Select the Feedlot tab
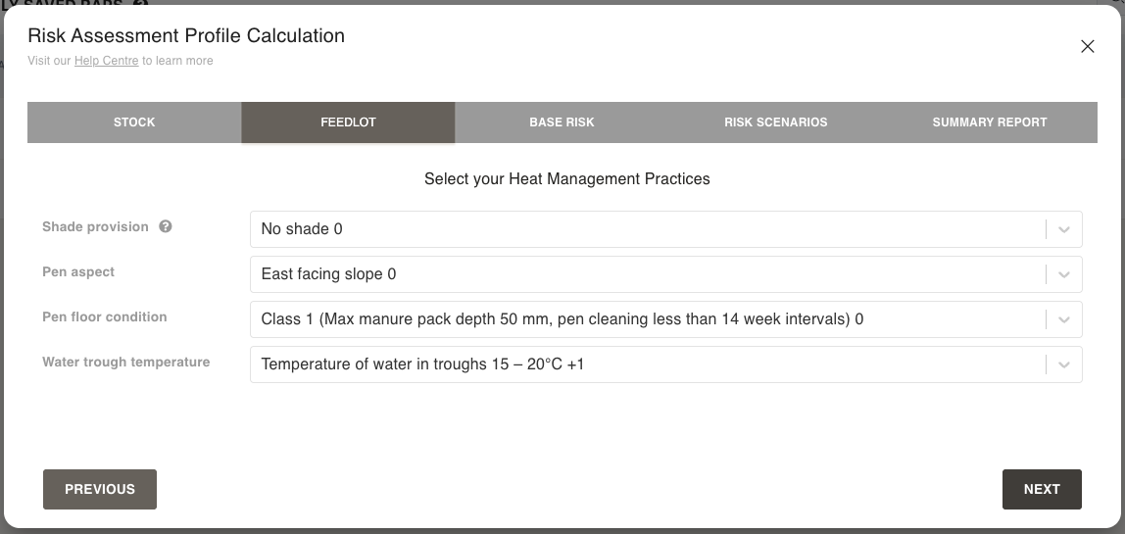1125x534 pixels. click(348, 122)
